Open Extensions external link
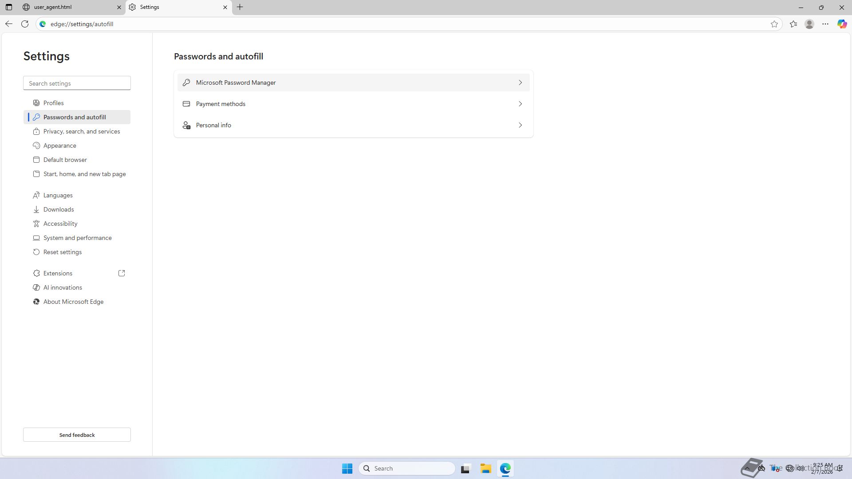Viewport: 852px width, 479px height. [122, 273]
